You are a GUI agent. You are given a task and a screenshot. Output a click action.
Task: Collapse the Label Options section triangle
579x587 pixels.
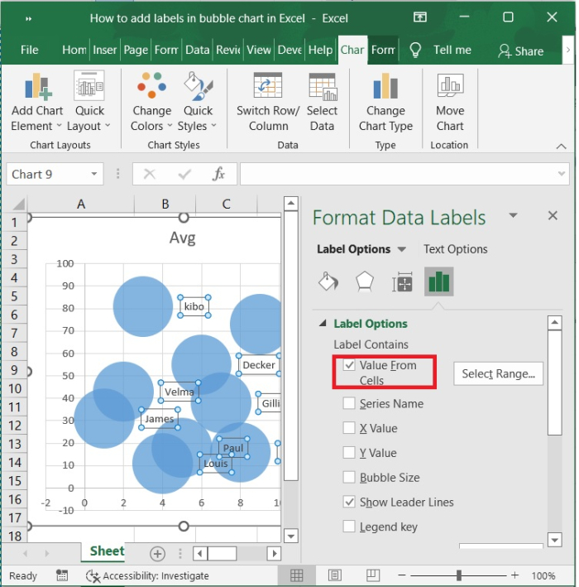click(323, 323)
